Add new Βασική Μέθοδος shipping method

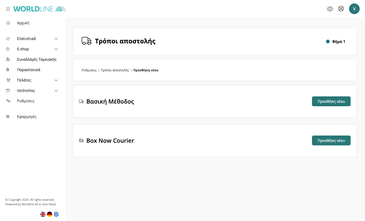coord(331,101)
